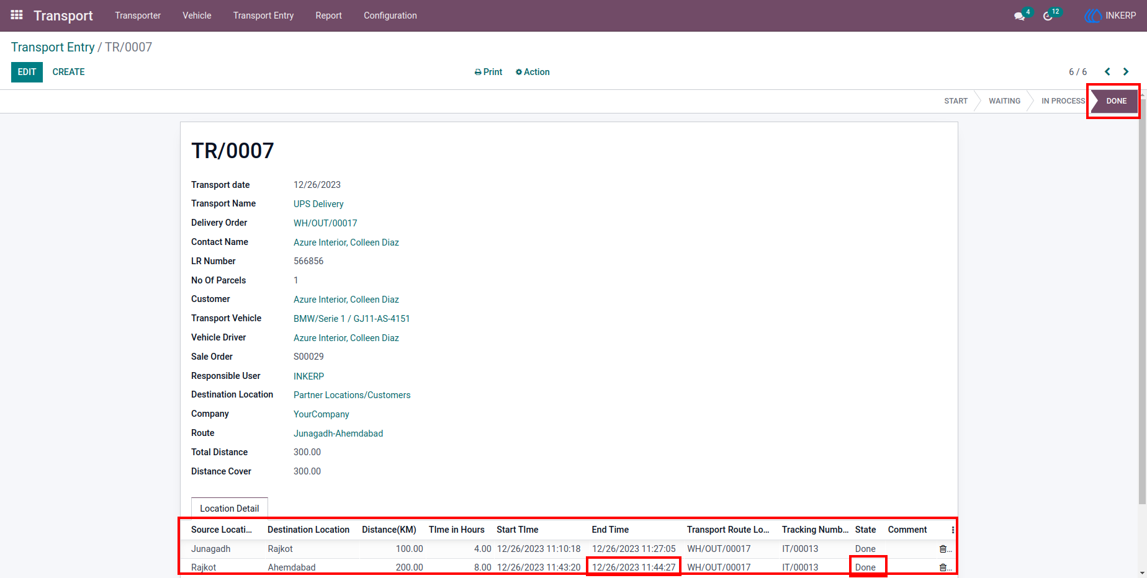This screenshot has height=578, width=1147.
Task: Click the IN PROCESS status stage
Action: point(1063,101)
